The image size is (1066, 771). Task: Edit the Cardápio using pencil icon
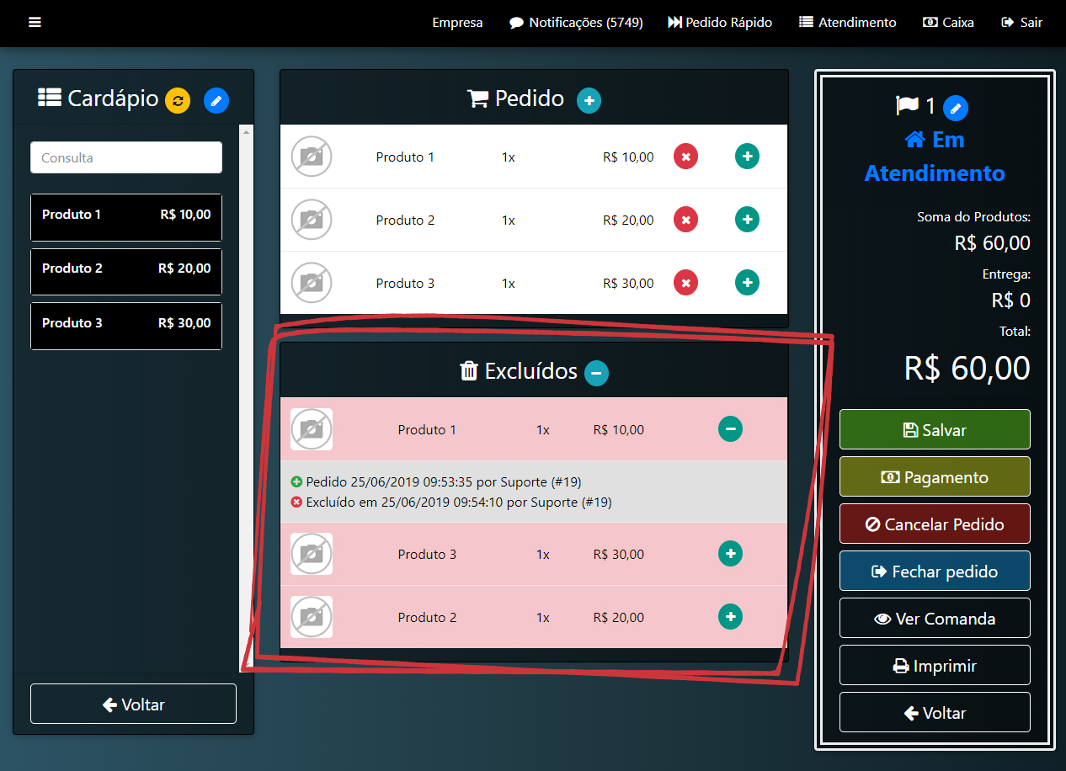216,101
